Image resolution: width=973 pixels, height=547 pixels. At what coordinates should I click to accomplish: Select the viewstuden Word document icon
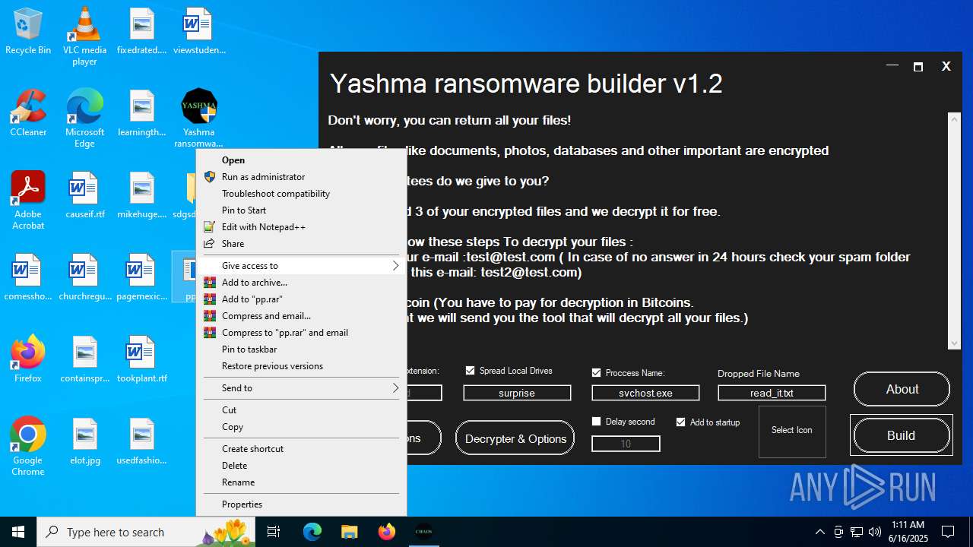coord(199,32)
